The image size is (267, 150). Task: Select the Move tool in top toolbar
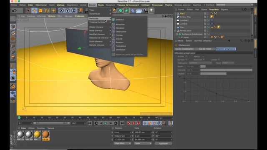pos(34,11)
